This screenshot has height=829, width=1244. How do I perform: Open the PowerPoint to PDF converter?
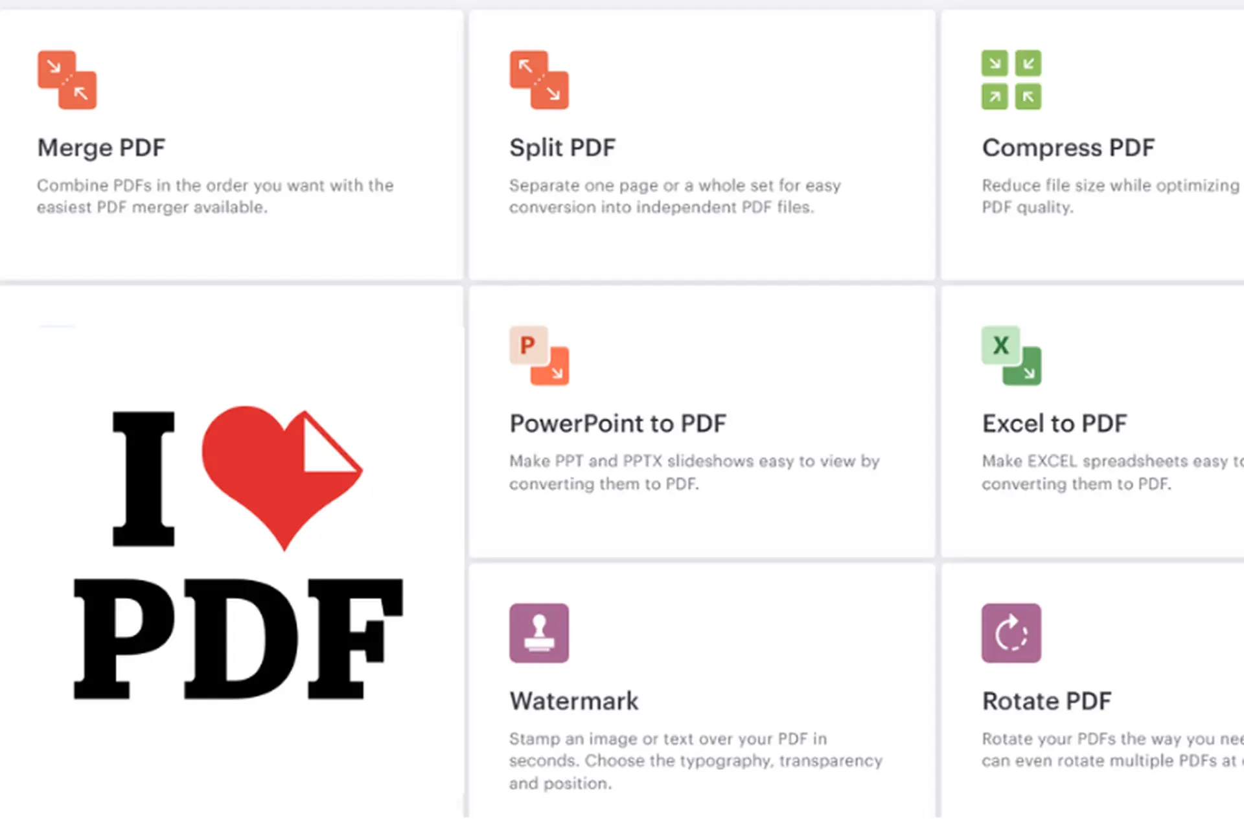tap(617, 424)
